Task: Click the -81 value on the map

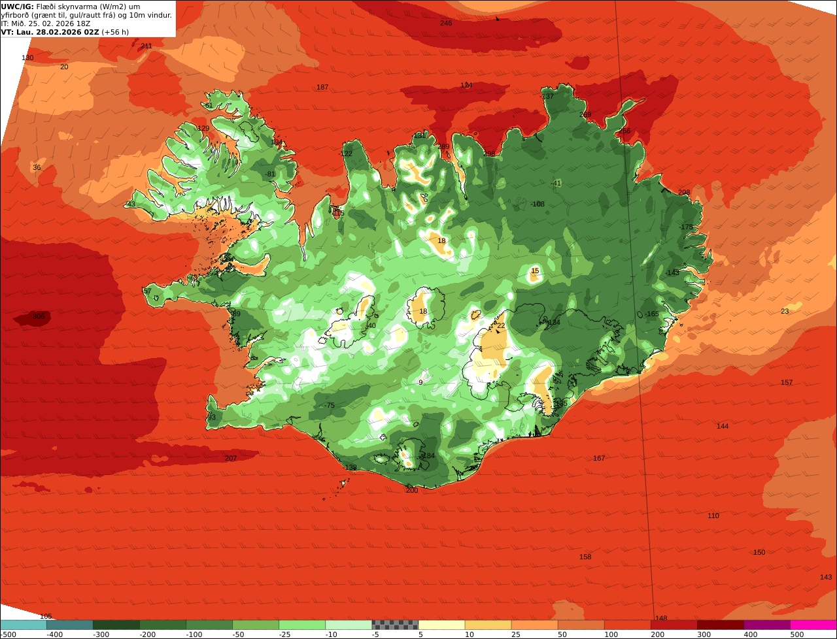Action: (x=271, y=174)
